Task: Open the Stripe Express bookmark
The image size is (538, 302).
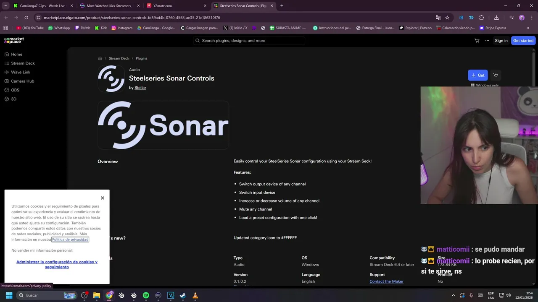Action: [493, 28]
